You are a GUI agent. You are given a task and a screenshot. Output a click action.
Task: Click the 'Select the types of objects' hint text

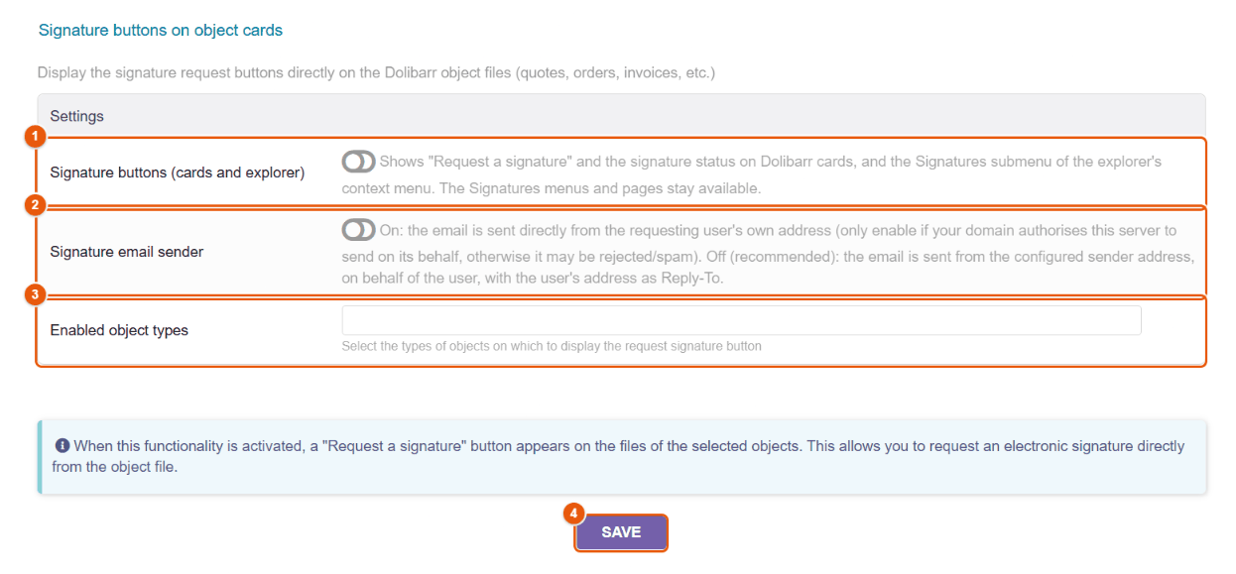pos(552,347)
